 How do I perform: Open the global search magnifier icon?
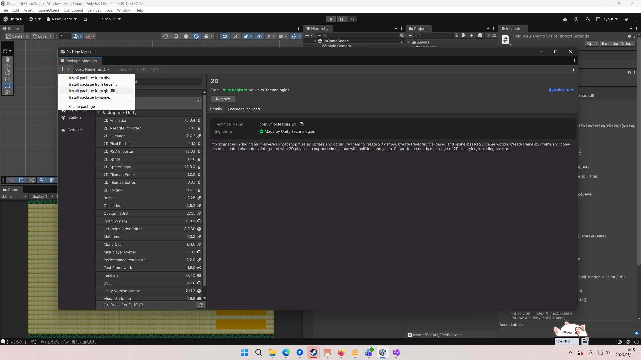pos(588,19)
